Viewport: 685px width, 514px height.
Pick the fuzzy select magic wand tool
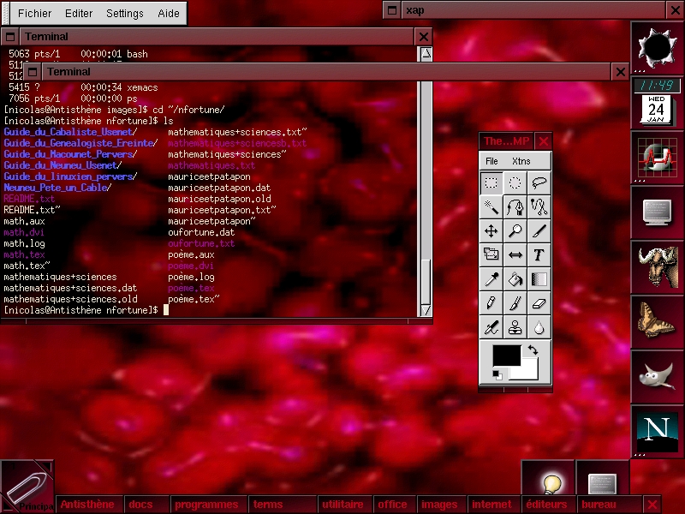pos(491,206)
